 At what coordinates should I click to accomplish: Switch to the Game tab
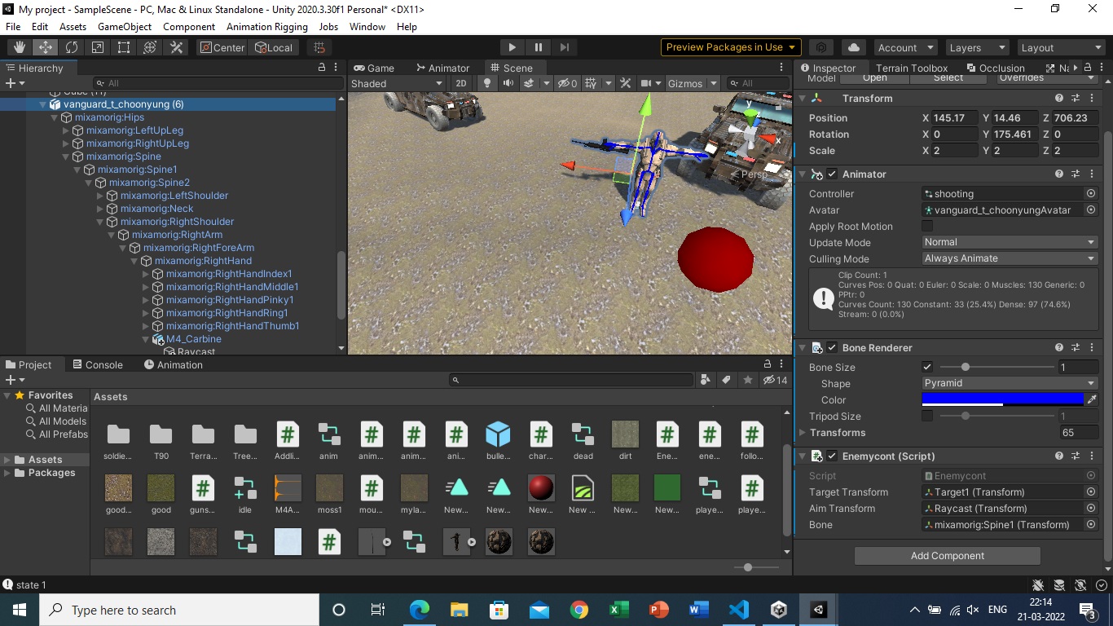point(373,68)
